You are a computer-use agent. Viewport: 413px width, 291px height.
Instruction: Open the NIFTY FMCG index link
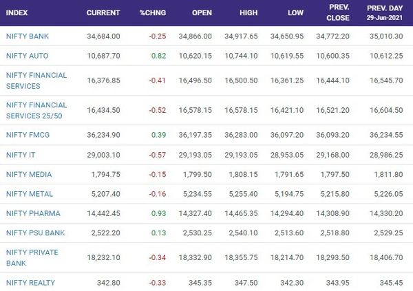click(28, 135)
